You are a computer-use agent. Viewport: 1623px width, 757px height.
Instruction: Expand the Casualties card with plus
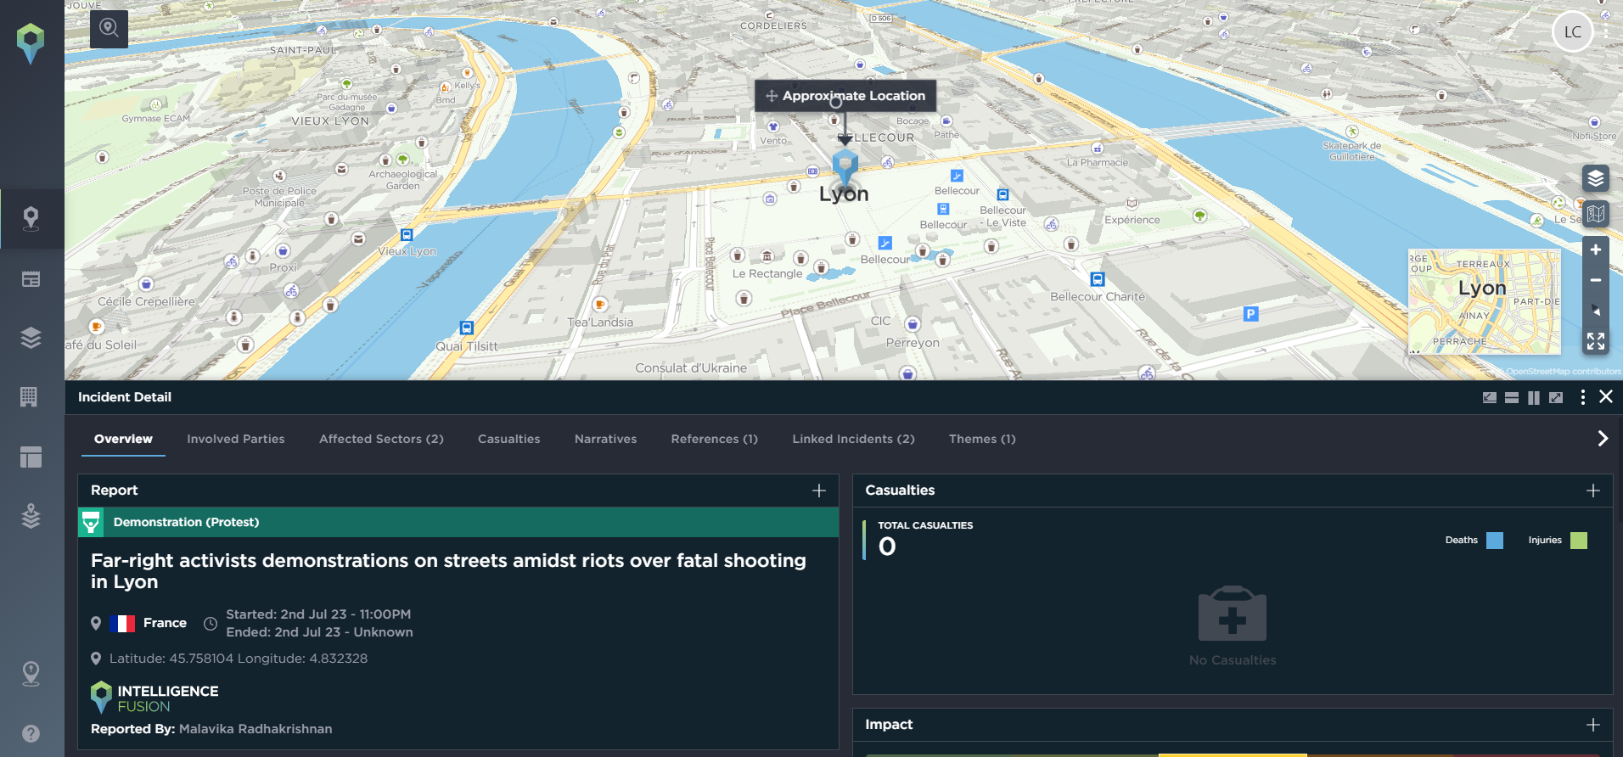[x=1593, y=491]
